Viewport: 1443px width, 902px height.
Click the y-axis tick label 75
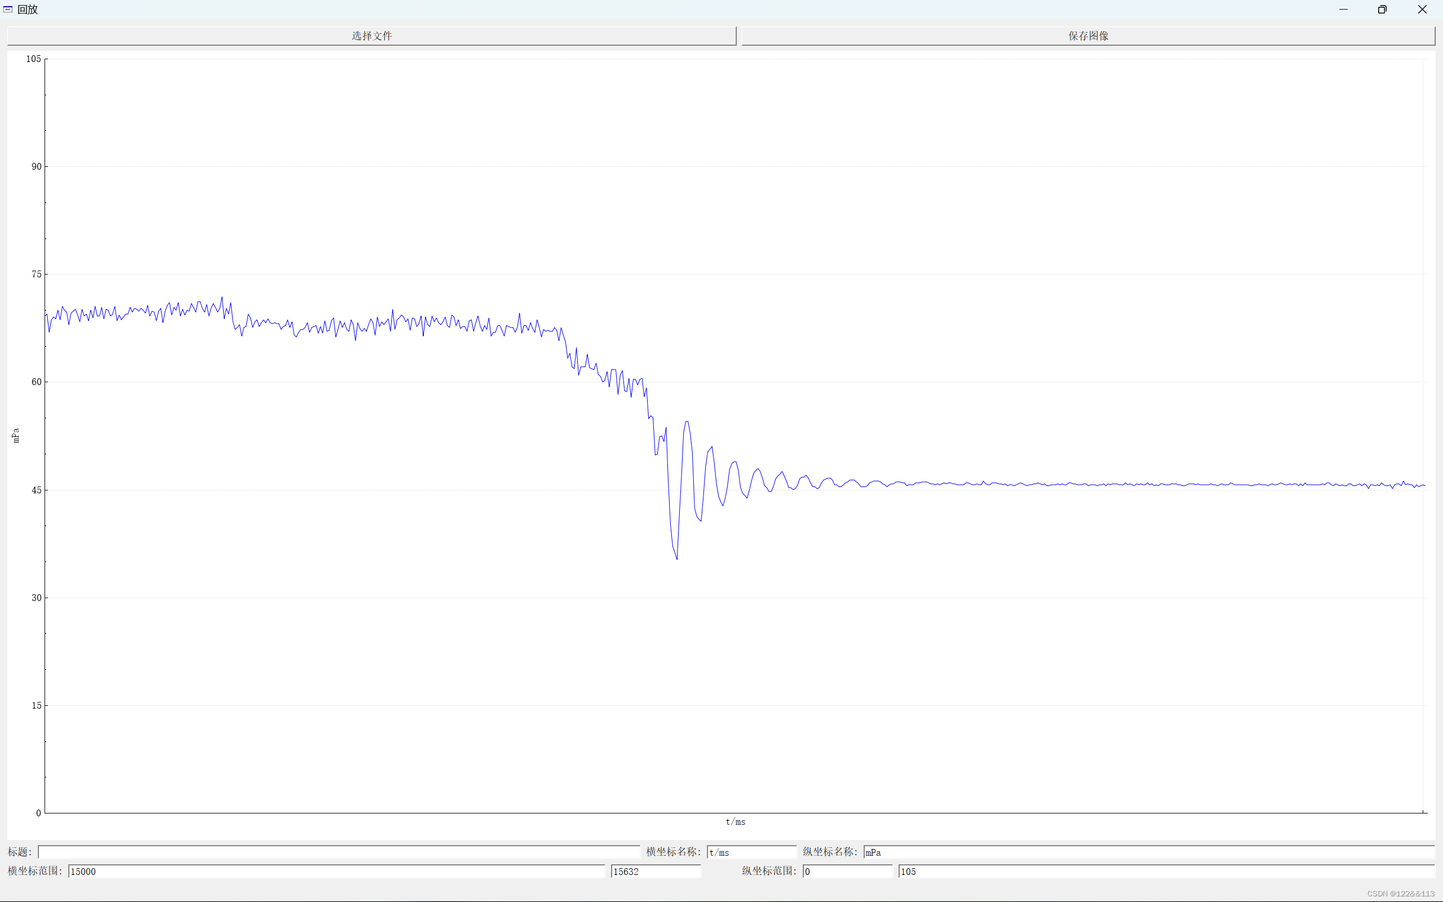pos(37,275)
